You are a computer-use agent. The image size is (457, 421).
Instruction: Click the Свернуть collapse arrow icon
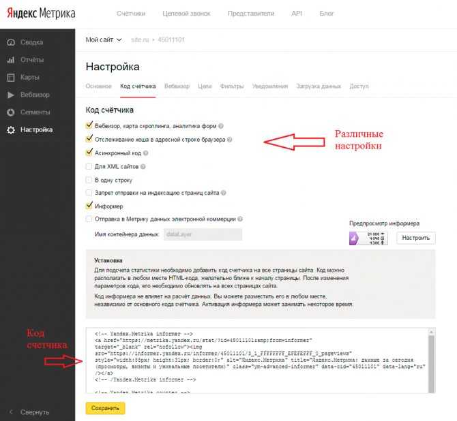pos(11,412)
